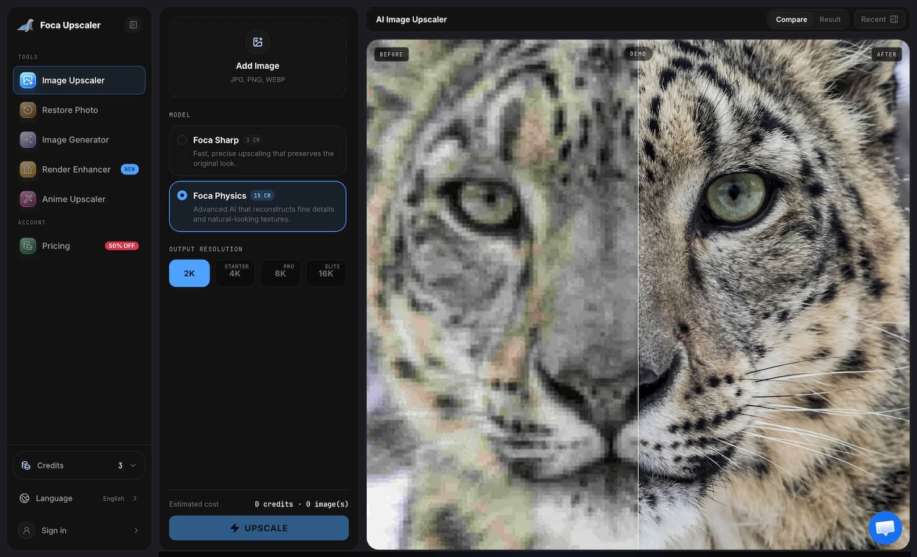Screen dimensions: 917x557
Task: Click the Upscale button
Action: [259, 528]
